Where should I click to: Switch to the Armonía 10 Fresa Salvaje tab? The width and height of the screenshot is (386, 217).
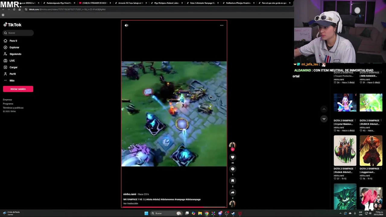131,3
